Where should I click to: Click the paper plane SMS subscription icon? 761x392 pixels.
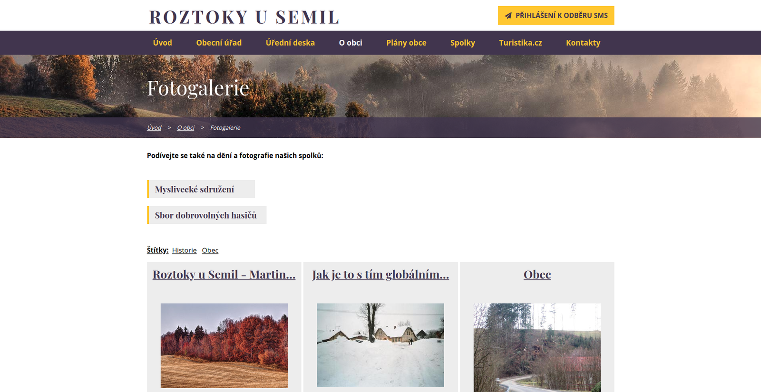pos(508,16)
